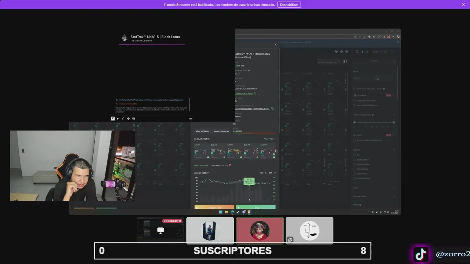Click the Deshabilitar button in the Streamer mode banner
The width and height of the screenshot is (470, 264).
click(x=289, y=5)
